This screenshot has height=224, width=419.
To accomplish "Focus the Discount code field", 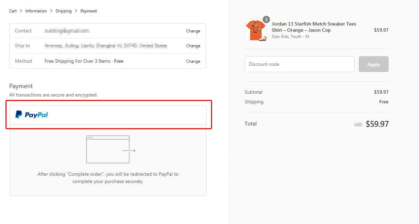I will 299,64.
